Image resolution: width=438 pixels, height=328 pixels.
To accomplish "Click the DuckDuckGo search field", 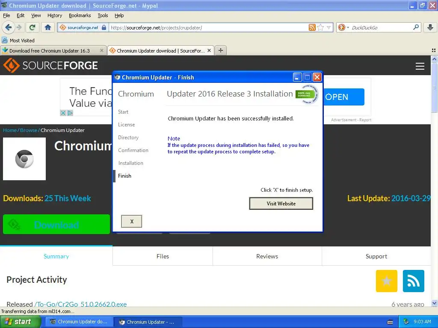I will coord(381,27).
